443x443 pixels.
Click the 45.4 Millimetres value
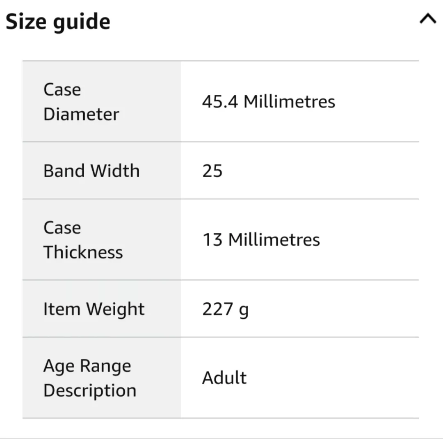click(268, 101)
